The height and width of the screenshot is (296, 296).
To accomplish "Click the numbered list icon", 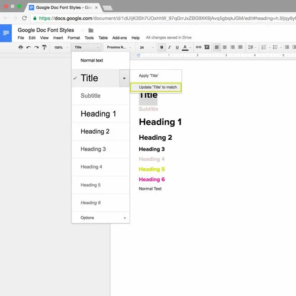I will pyautogui.click(x=264, y=47).
